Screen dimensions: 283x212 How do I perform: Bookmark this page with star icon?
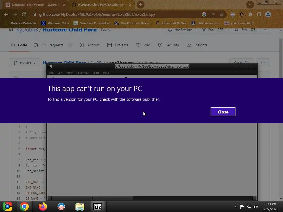click(x=222, y=14)
